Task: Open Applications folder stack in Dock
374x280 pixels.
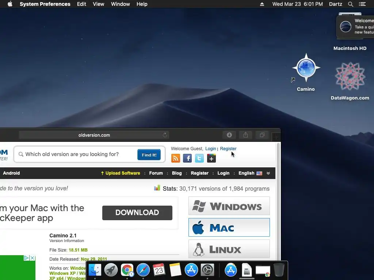Action: pos(231,270)
